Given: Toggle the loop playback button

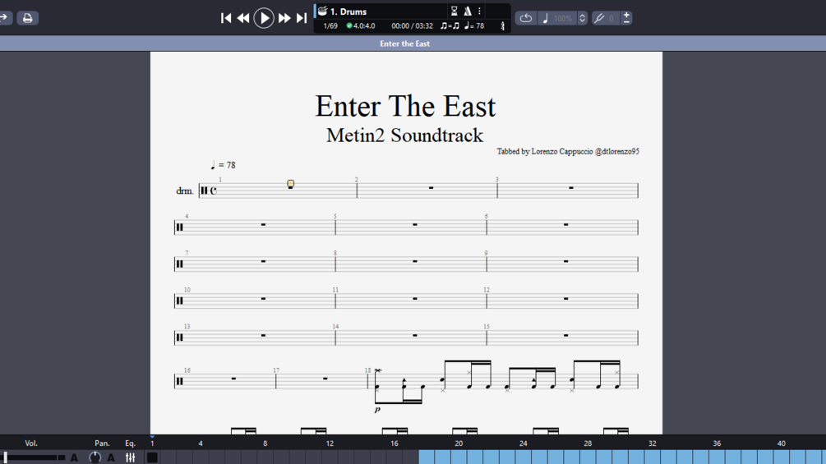Looking at the screenshot, I should 526,18.
